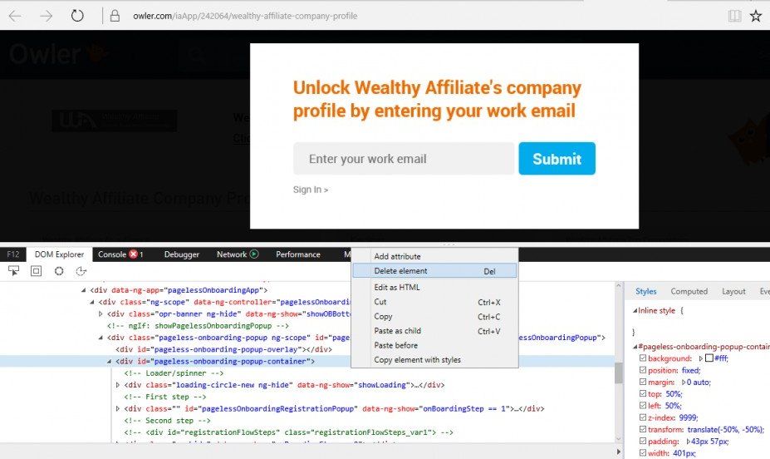Screen dimensions: 770x459
Task: Collapse the pageless-onboarding-popup-container node
Action: [109, 361]
